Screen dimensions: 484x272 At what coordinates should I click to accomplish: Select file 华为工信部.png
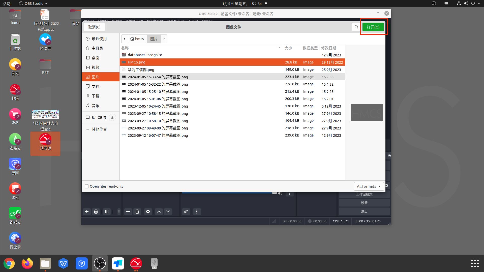point(141,70)
